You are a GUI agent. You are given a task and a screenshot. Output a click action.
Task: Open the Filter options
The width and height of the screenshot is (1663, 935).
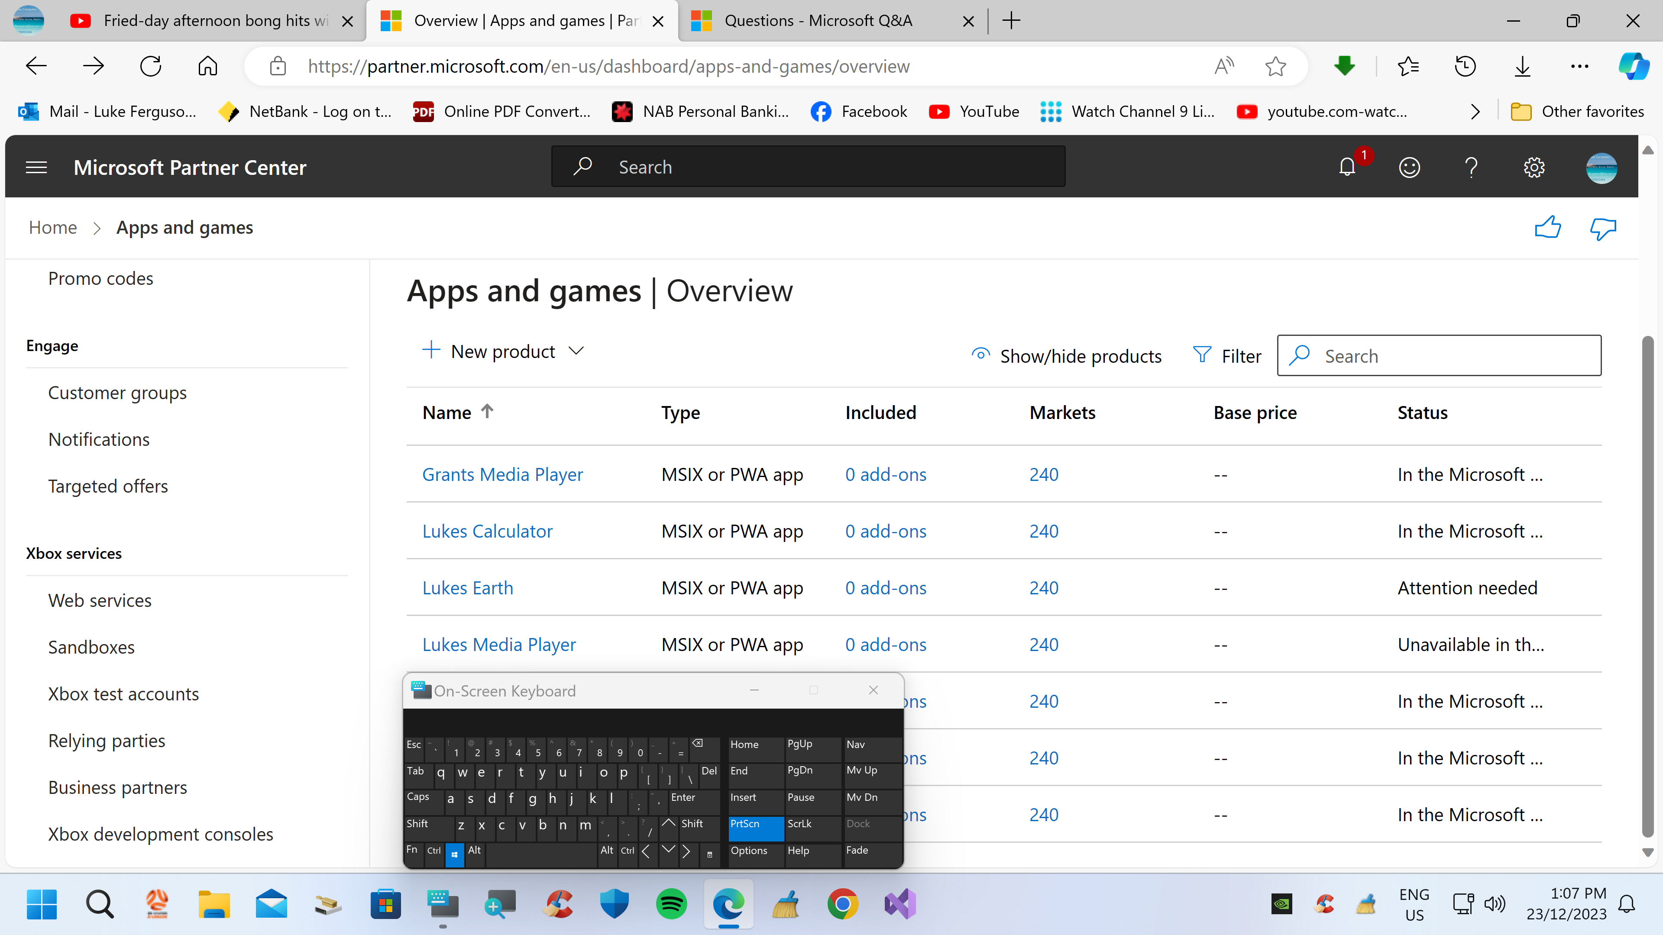1226,355
